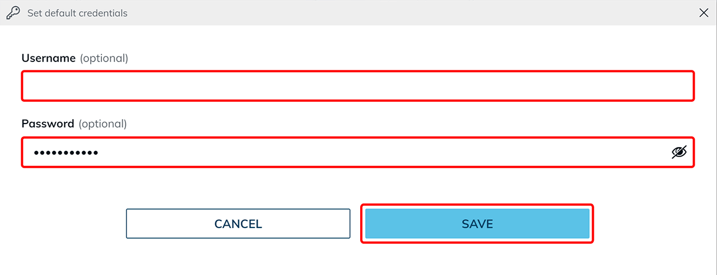Click the Username field label
The height and width of the screenshot is (275, 717).
[x=48, y=58]
